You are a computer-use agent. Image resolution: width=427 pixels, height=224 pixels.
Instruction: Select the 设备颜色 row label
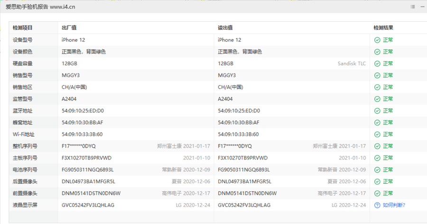(23, 52)
